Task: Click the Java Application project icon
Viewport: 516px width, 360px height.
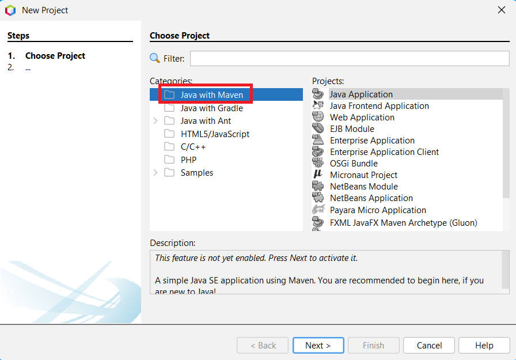Action: [x=318, y=94]
